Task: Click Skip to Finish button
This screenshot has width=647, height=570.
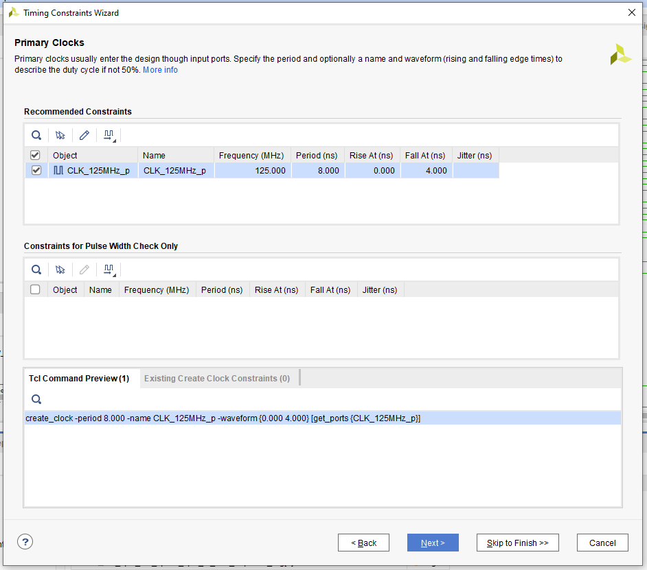Action: pos(518,543)
